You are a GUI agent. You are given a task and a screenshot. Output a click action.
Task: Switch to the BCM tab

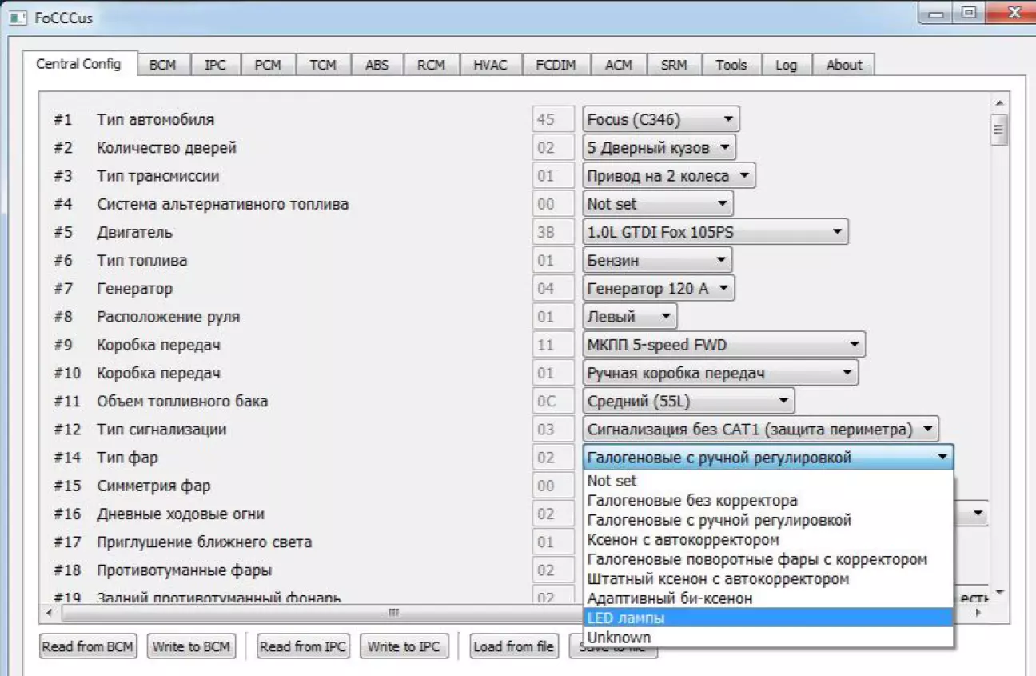tap(162, 66)
